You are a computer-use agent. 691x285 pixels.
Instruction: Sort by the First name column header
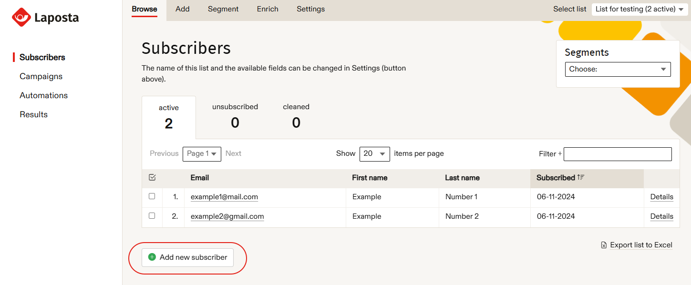coord(370,178)
